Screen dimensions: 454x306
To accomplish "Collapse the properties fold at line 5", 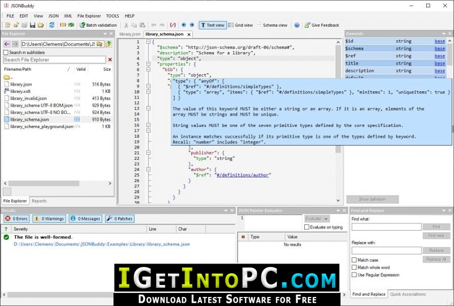I will [148, 64].
